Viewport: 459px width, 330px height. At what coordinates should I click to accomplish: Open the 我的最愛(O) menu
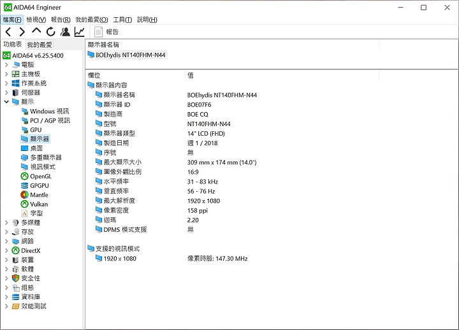click(x=92, y=20)
